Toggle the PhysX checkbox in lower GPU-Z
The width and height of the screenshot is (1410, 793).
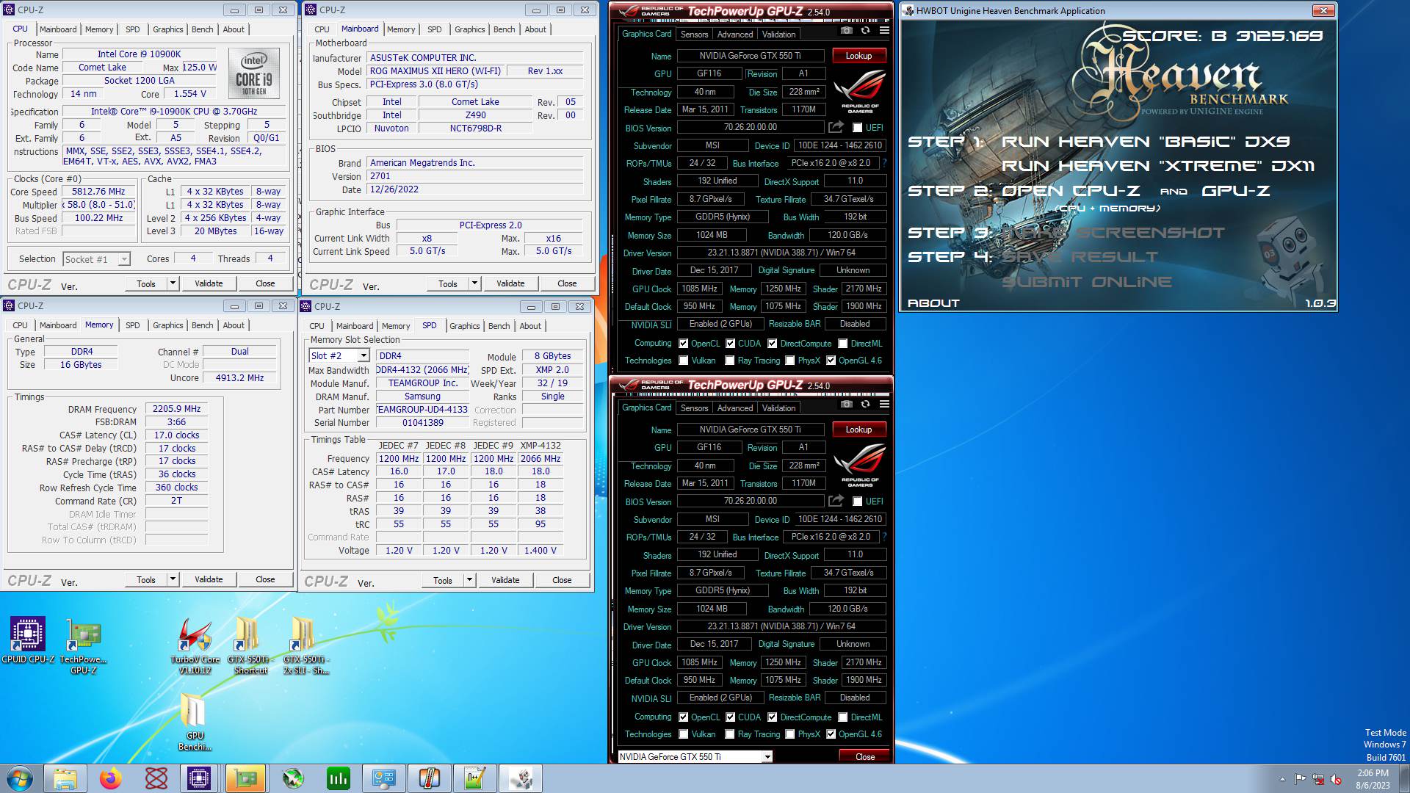(790, 734)
